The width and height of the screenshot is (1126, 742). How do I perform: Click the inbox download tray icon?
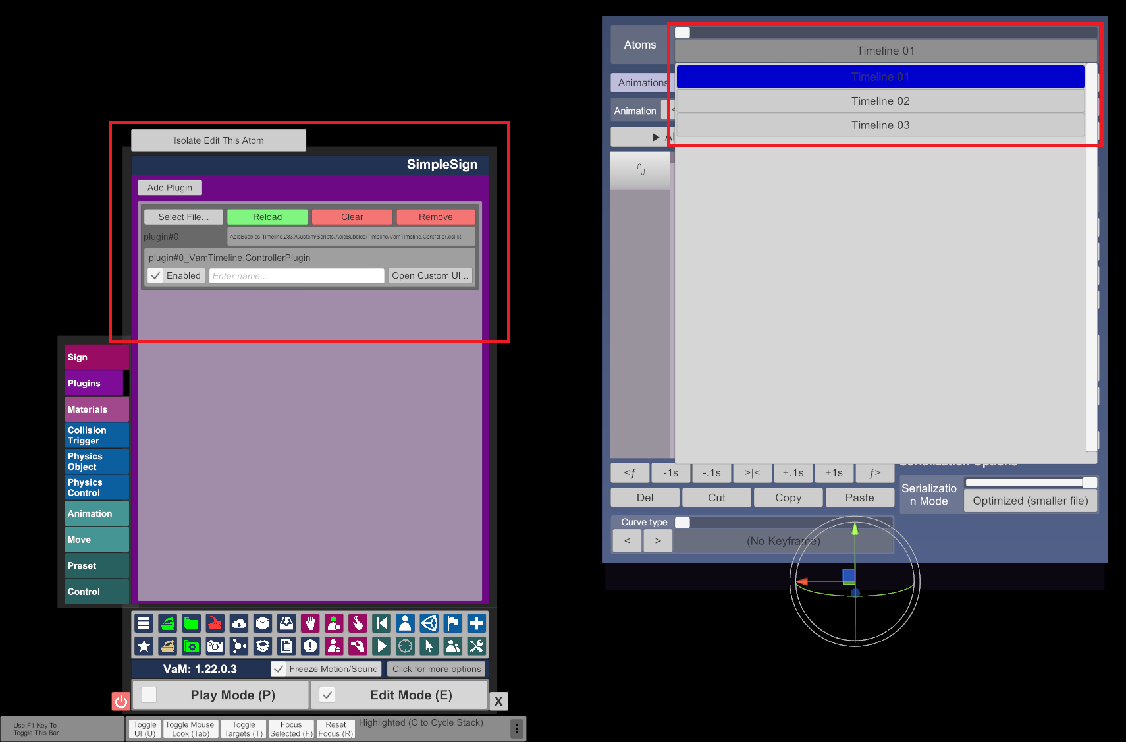(286, 623)
